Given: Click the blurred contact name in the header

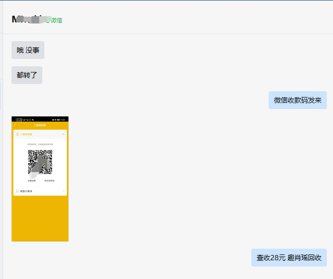Looking at the screenshot, I should pyautogui.click(x=31, y=19).
